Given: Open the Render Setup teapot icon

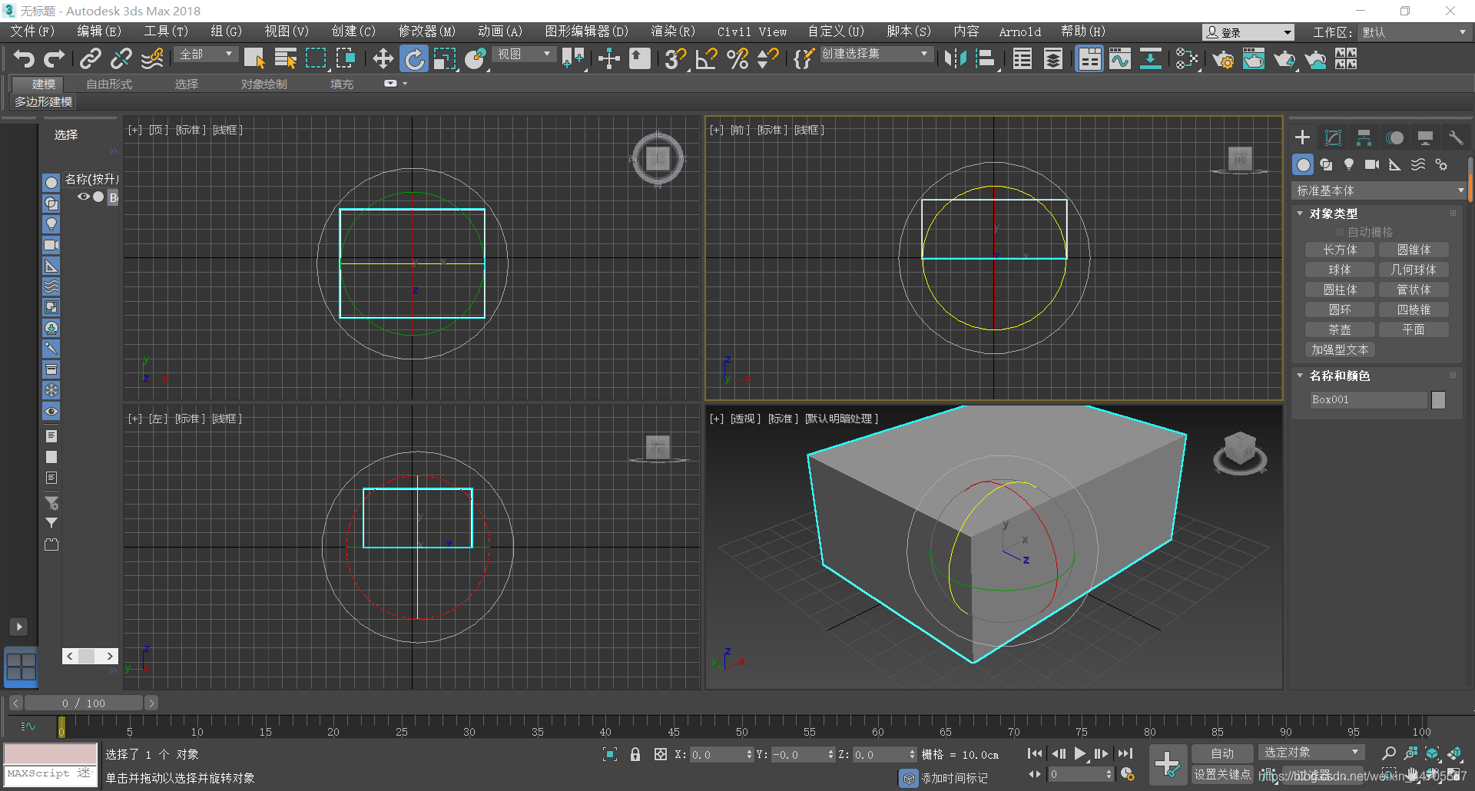Looking at the screenshot, I should 1223,59.
